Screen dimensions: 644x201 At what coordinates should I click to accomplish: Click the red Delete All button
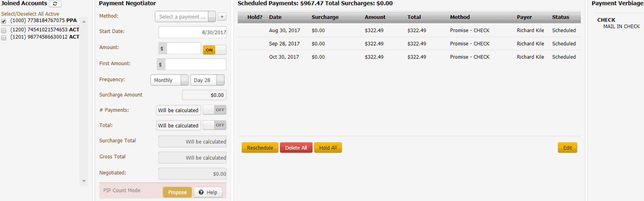coord(296,148)
